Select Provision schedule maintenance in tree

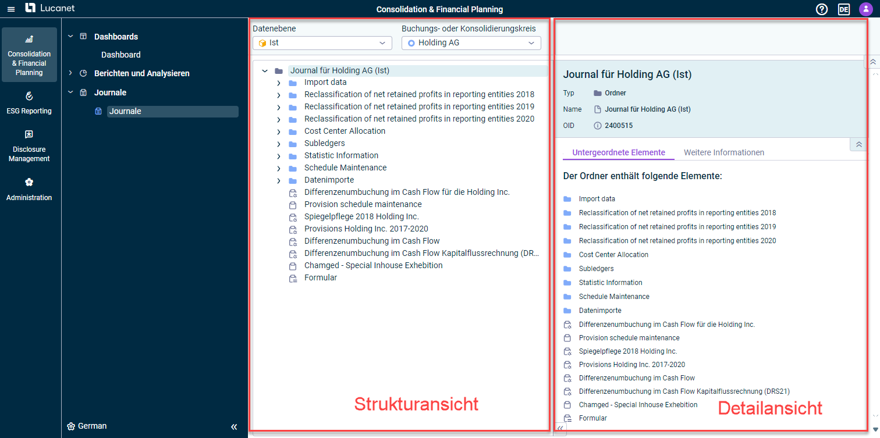(x=363, y=204)
